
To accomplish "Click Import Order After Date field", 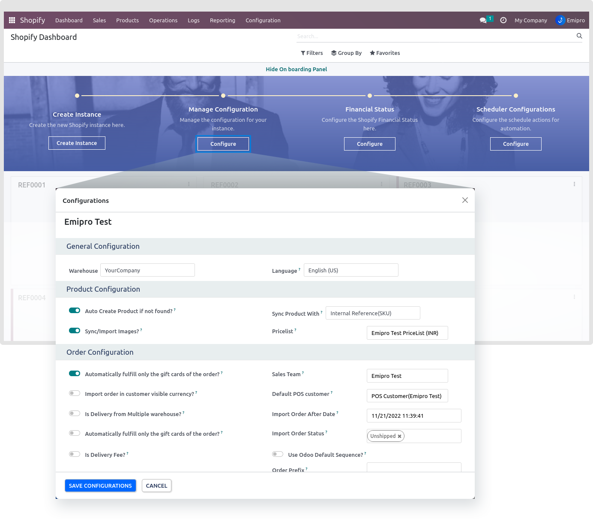I will click(x=414, y=416).
